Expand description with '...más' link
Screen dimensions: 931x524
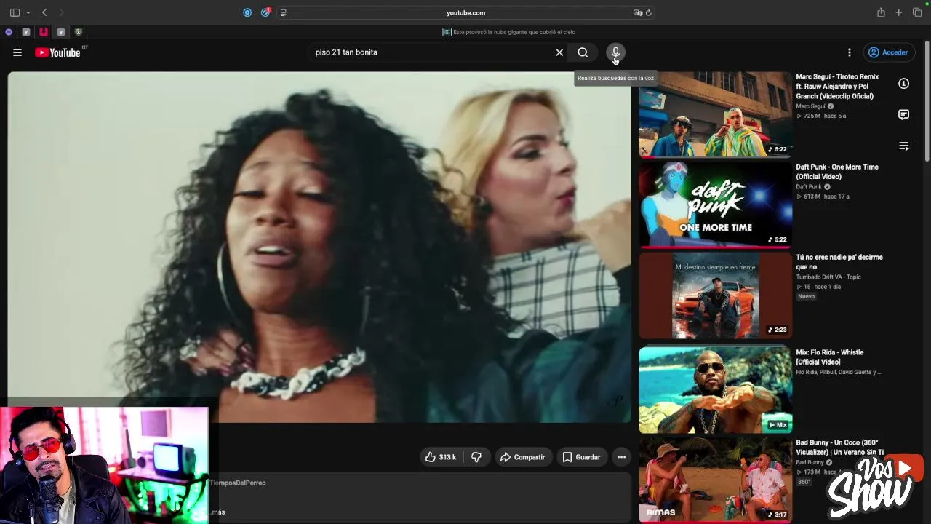click(x=217, y=512)
